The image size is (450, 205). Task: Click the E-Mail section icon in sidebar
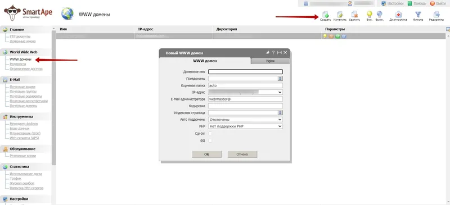[x=5, y=80]
